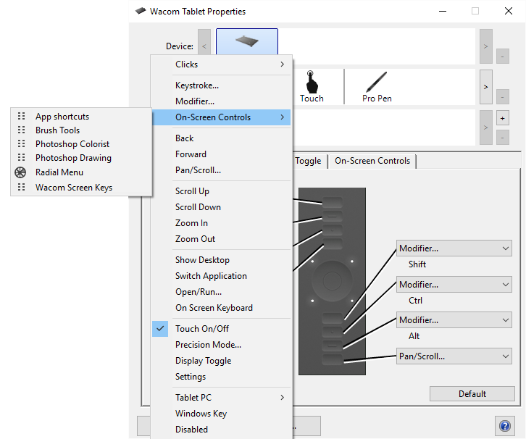Choose Disabled from the menu
The width and height of the screenshot is (526, 439).
(222, 430)
